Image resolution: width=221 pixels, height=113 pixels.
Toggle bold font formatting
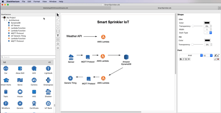pyautogui.click(x=181, y=59)
